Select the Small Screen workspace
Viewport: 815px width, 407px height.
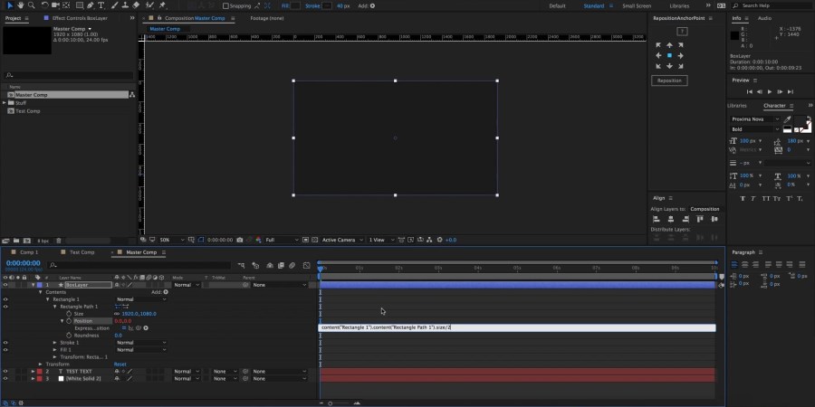(x=637, y=5)
